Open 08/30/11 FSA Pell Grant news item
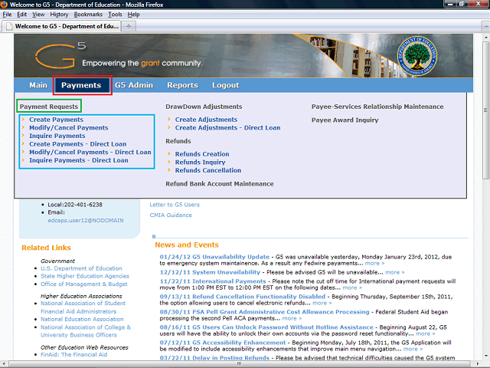The image size is (490, 368). tap(264, 312)
